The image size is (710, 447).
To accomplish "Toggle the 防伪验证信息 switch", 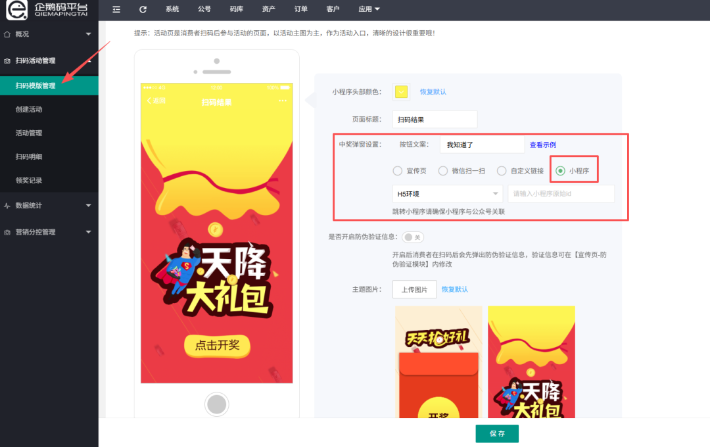I will click(x=412, y=237).
